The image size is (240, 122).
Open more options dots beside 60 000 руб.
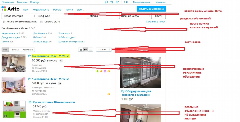point(61,61)
